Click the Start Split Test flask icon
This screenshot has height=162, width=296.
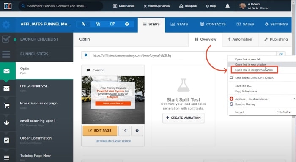183,85
